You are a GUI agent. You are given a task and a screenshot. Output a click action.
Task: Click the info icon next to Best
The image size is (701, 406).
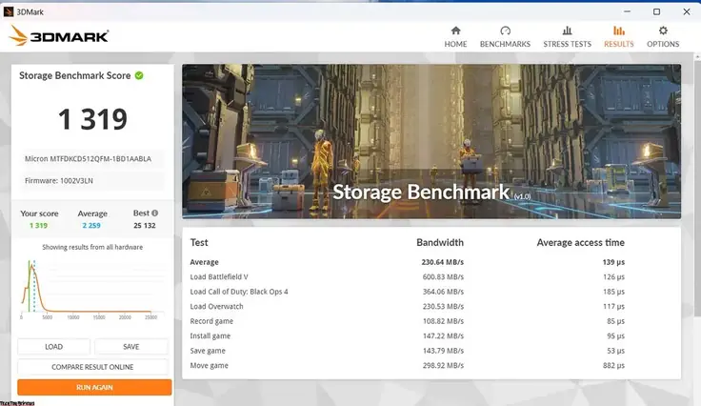tap(154, 213)
